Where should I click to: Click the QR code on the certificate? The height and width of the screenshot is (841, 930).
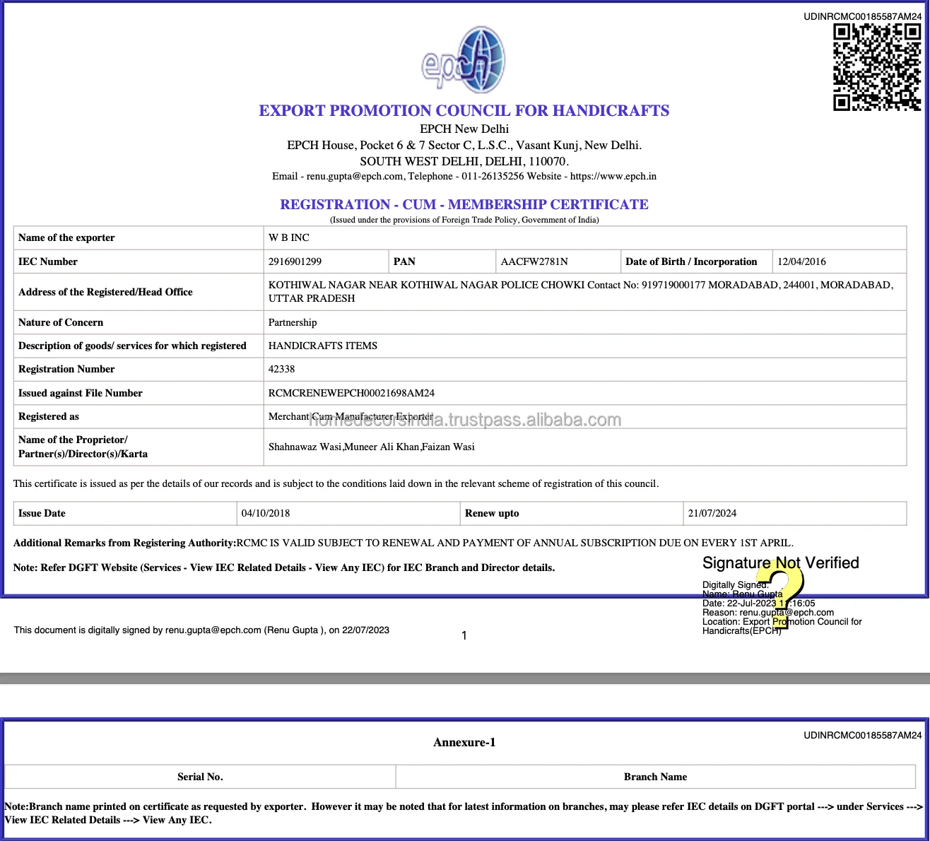tap(877, 67)
